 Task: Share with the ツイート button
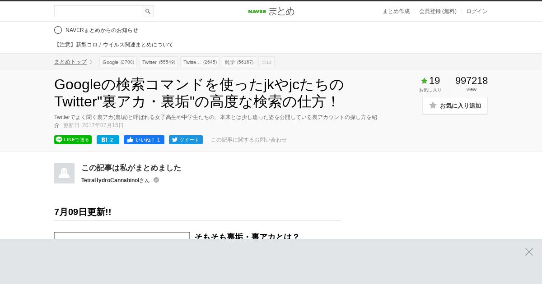(186, 140)
